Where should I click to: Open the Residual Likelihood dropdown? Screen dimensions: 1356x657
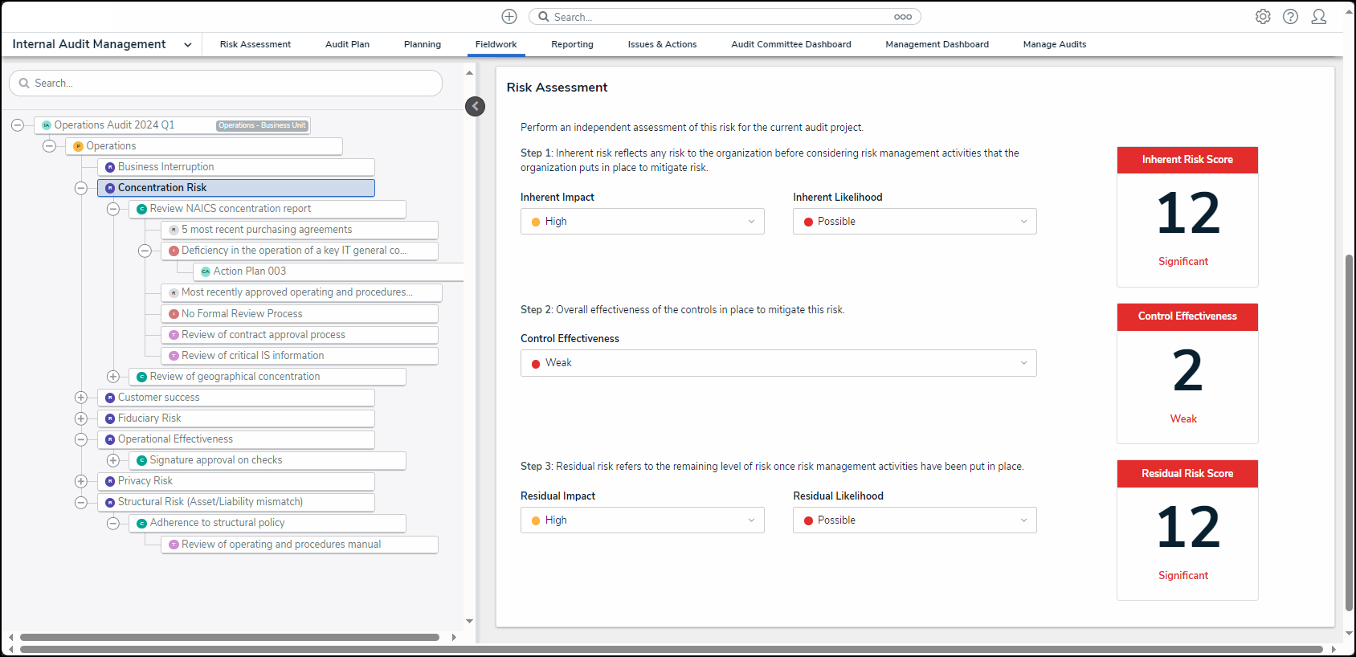tap(914, 520)
